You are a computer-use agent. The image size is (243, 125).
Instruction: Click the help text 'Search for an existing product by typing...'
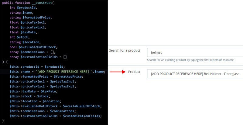(191, 60)
